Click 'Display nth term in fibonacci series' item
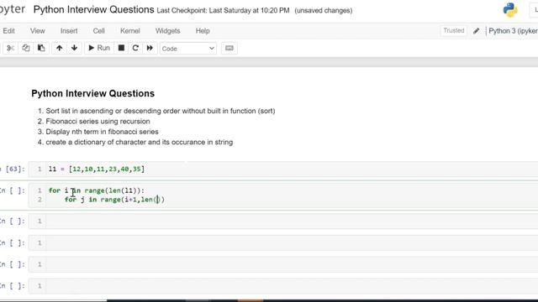Screen dimensions: 538x302 pos(102,132)
